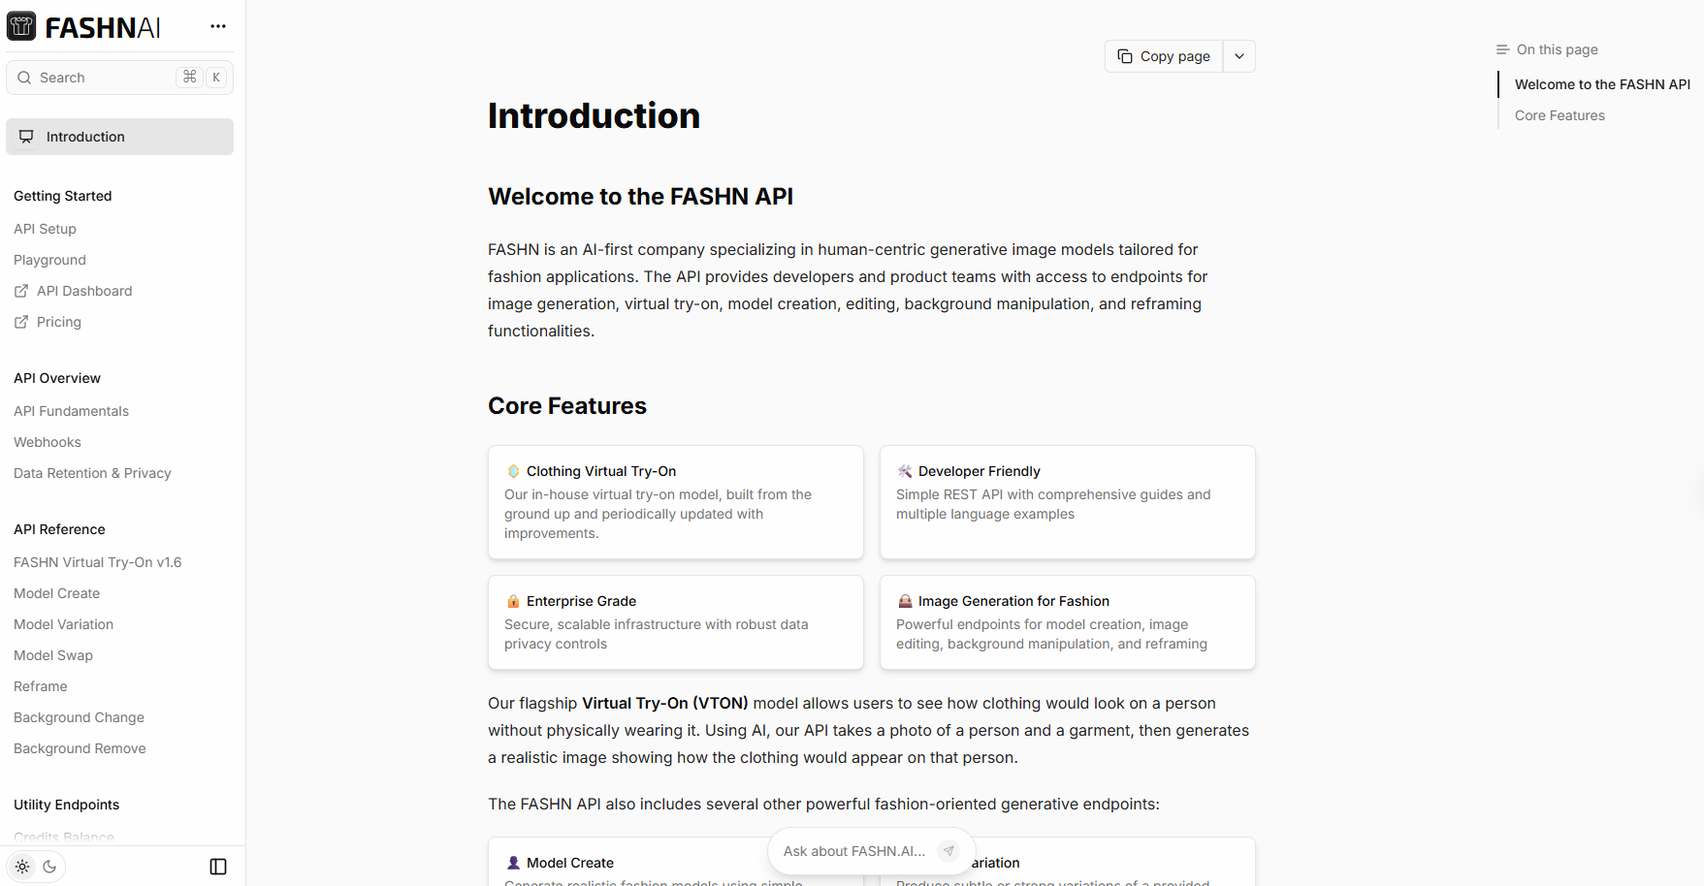Image resolution: width=1704 pixels, height=886 pixels.
Task: Click the Search docs field
Action: coord(107,78)
